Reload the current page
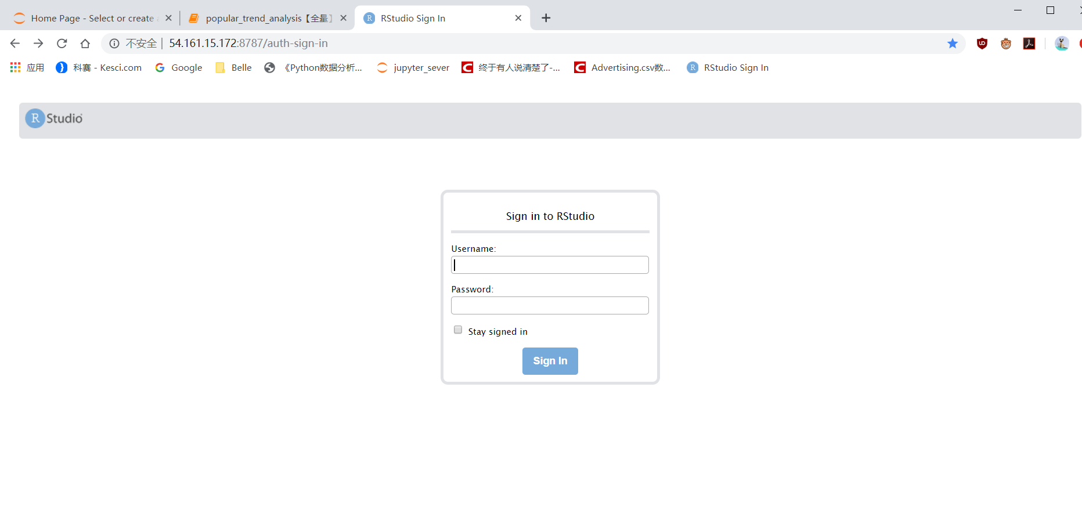This screenshot has width=1082, height=521. [62, 44]
